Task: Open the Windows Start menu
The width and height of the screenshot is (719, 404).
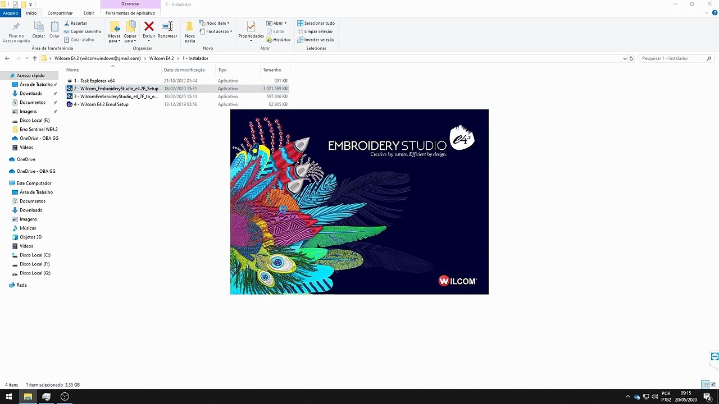Action: pyautogui.click(x=9, y=397)
